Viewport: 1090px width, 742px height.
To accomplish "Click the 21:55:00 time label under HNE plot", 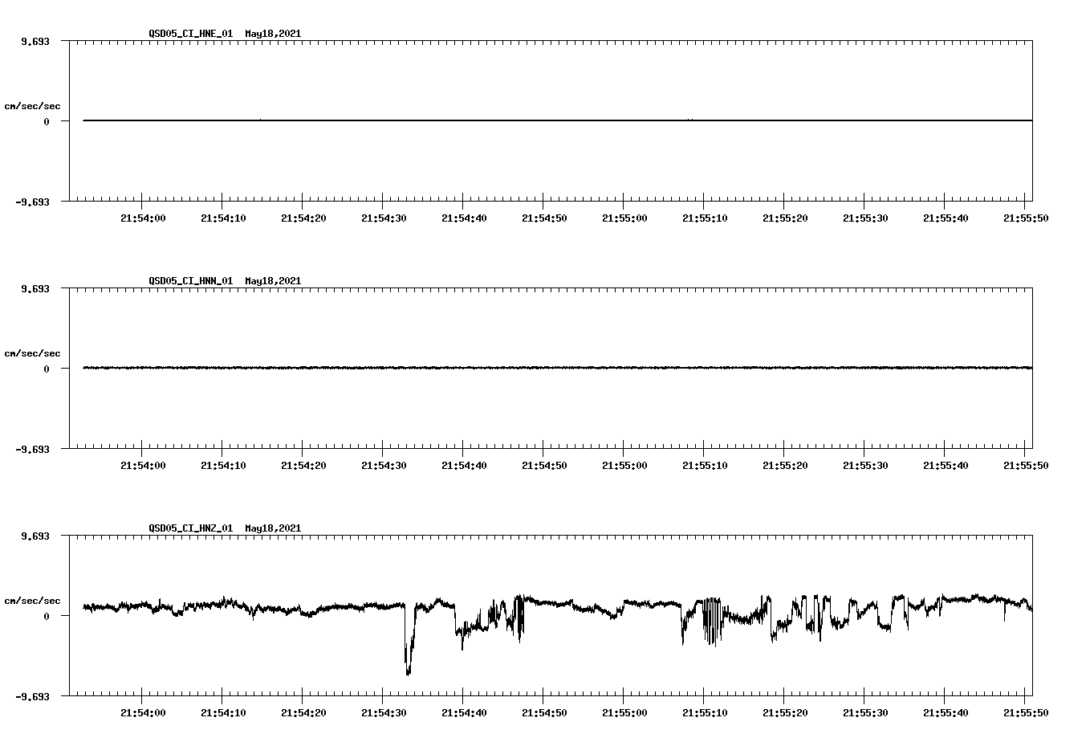I will tap(624, 218).
